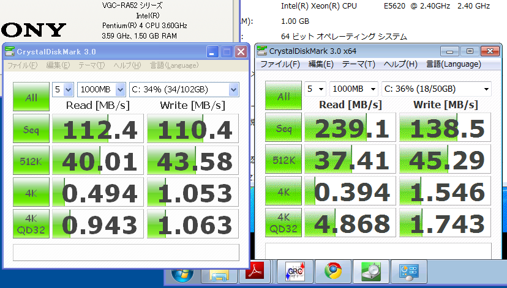Open 言語(Language) menu in left CrystalDiskMark window
Screen dimensions: 507x288
[174, 65]
